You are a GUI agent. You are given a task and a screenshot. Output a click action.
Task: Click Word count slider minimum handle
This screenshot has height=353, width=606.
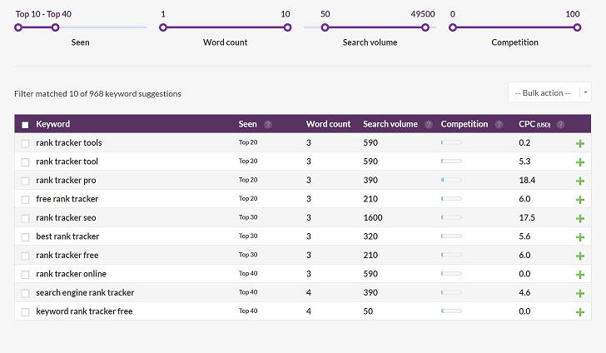163,27
